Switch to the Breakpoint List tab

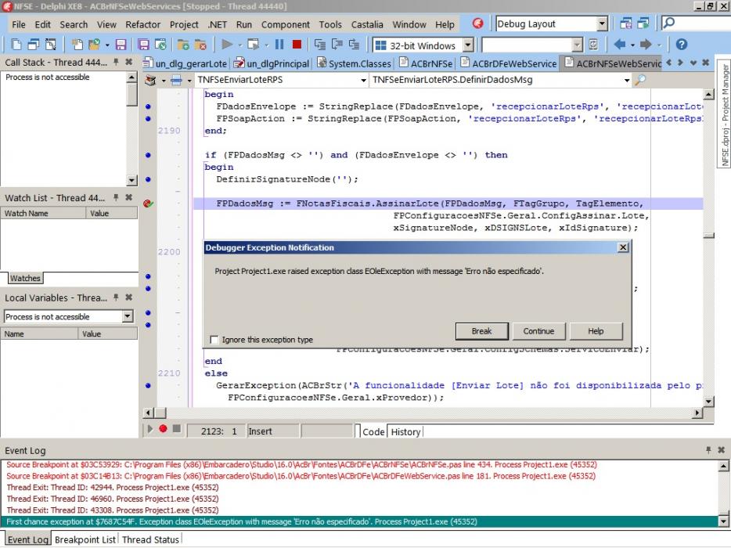point(85,539)
